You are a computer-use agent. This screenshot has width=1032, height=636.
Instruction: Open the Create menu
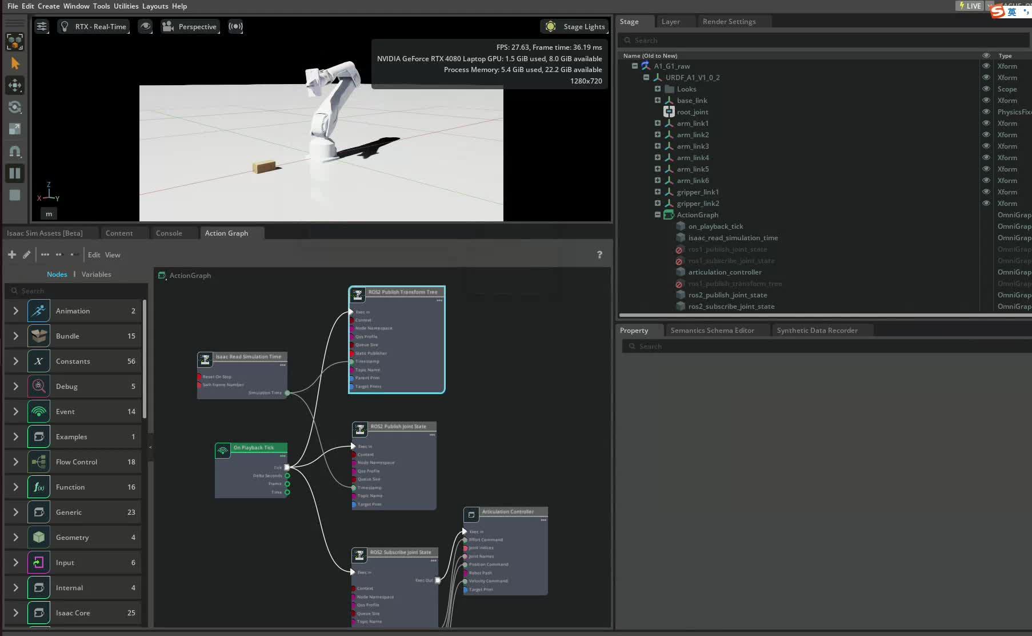tap(48, 6)
